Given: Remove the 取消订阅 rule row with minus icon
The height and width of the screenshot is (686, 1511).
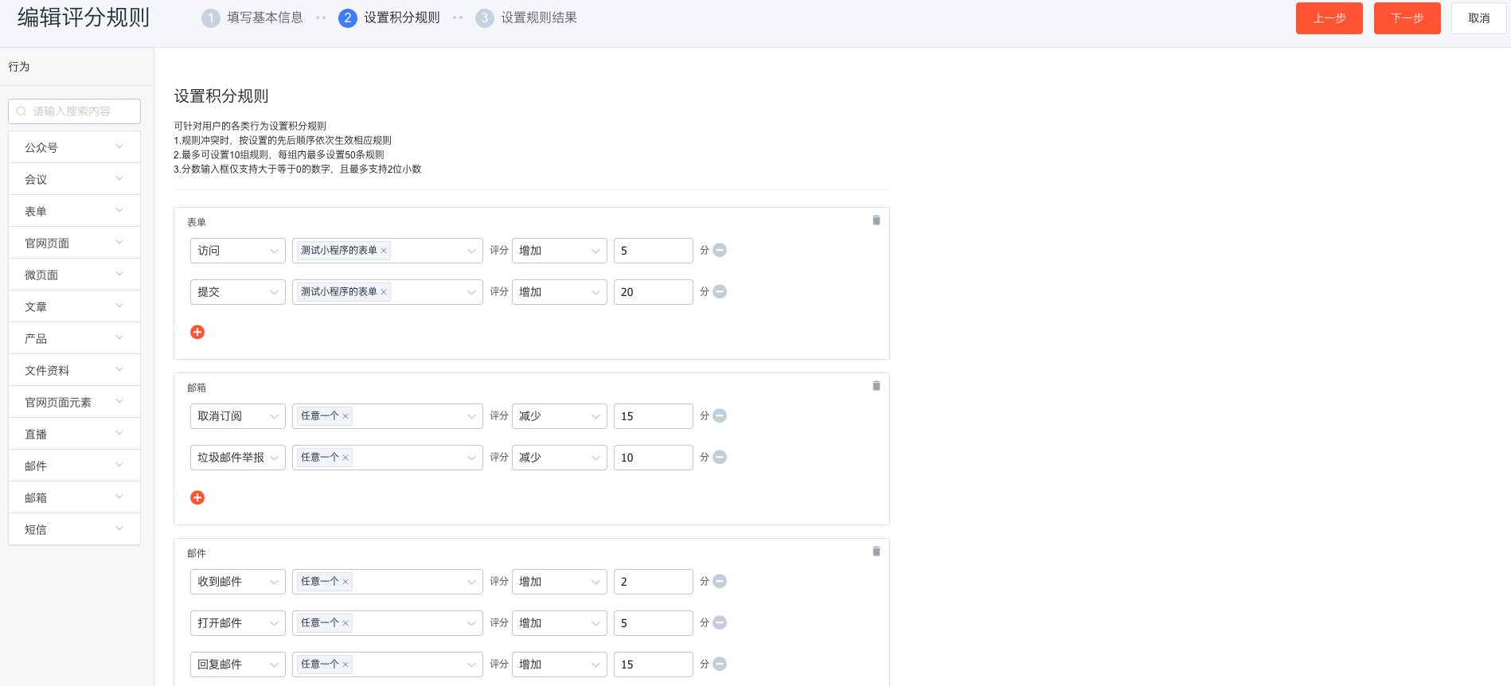Looking at the screenshot, I should (x=720, y=415).
